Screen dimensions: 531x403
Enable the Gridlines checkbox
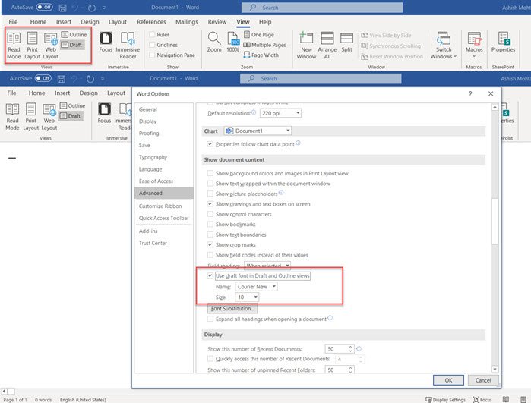pyautogui.click(x=152, y=45)
